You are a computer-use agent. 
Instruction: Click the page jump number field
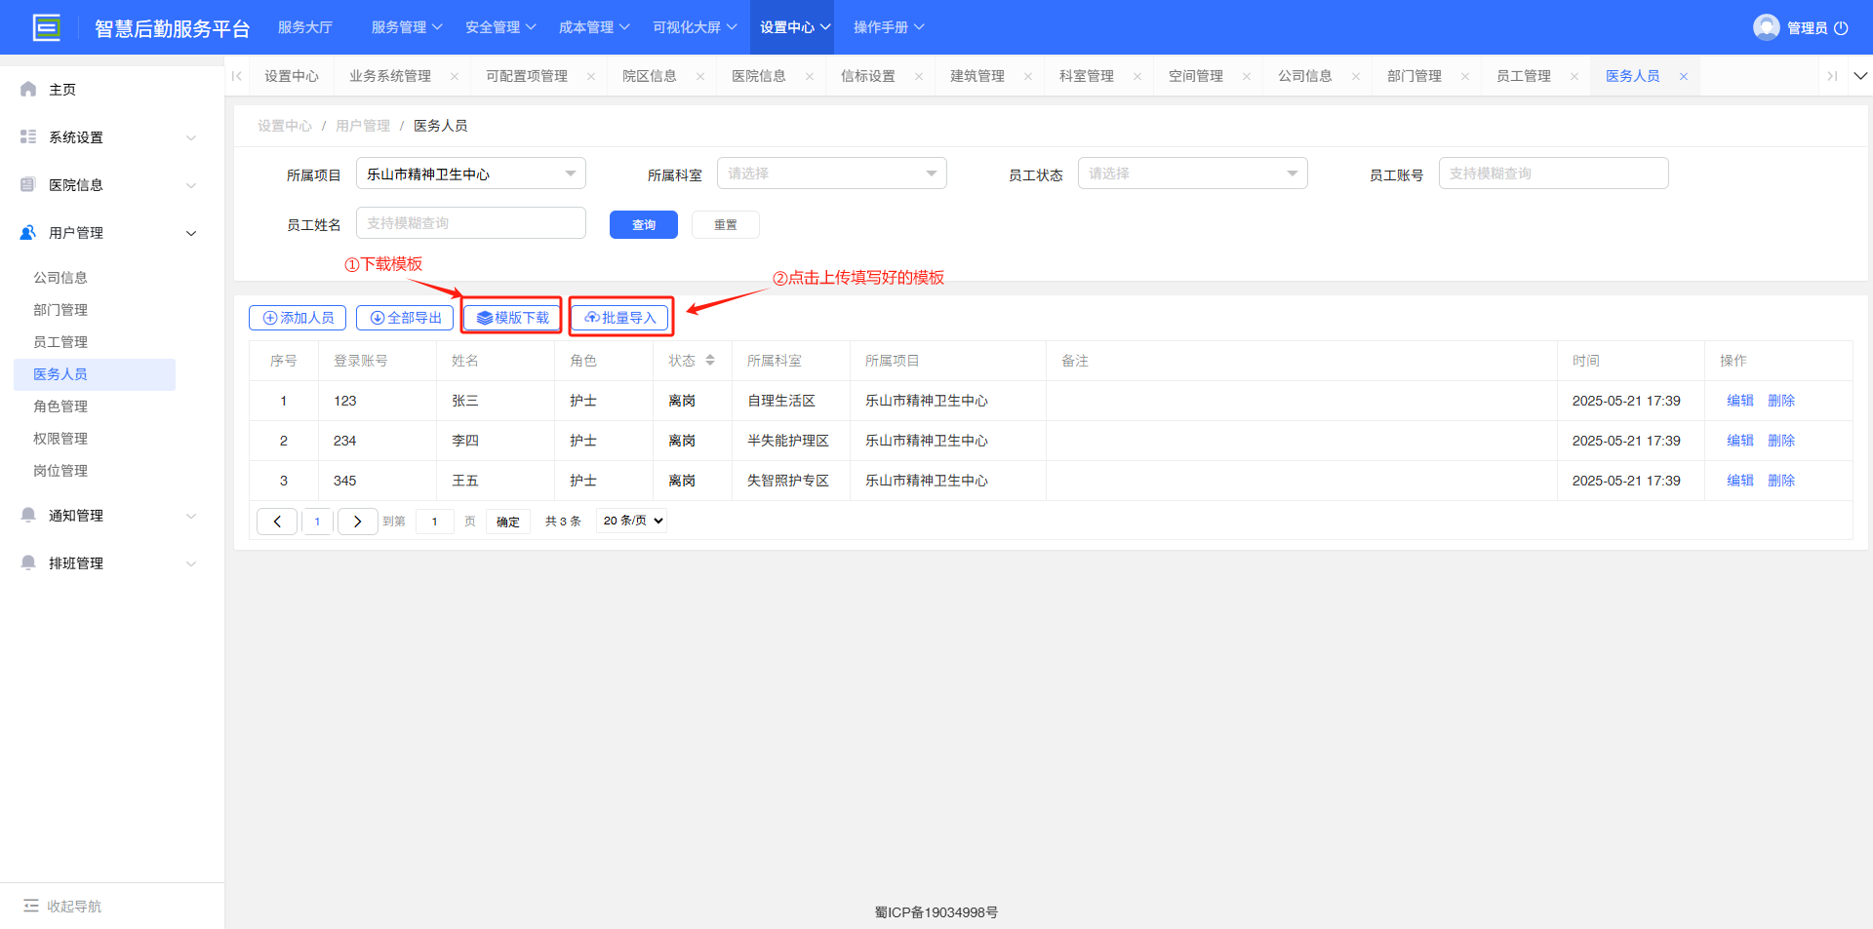click(435, 522)
